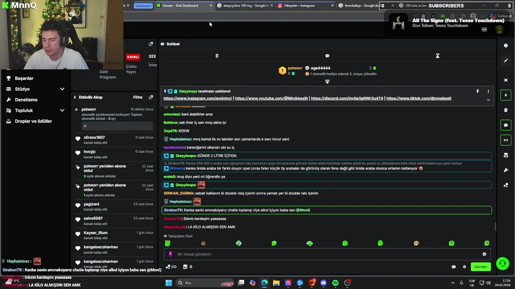Select Gelir Programı label
This screenshot has width=515, height=289.
click(108, 74)
